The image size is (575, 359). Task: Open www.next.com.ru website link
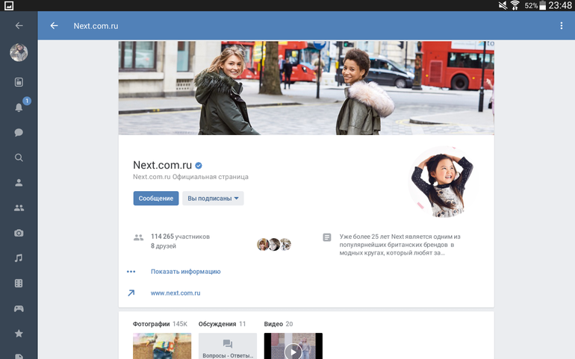(x=175, y=293)
